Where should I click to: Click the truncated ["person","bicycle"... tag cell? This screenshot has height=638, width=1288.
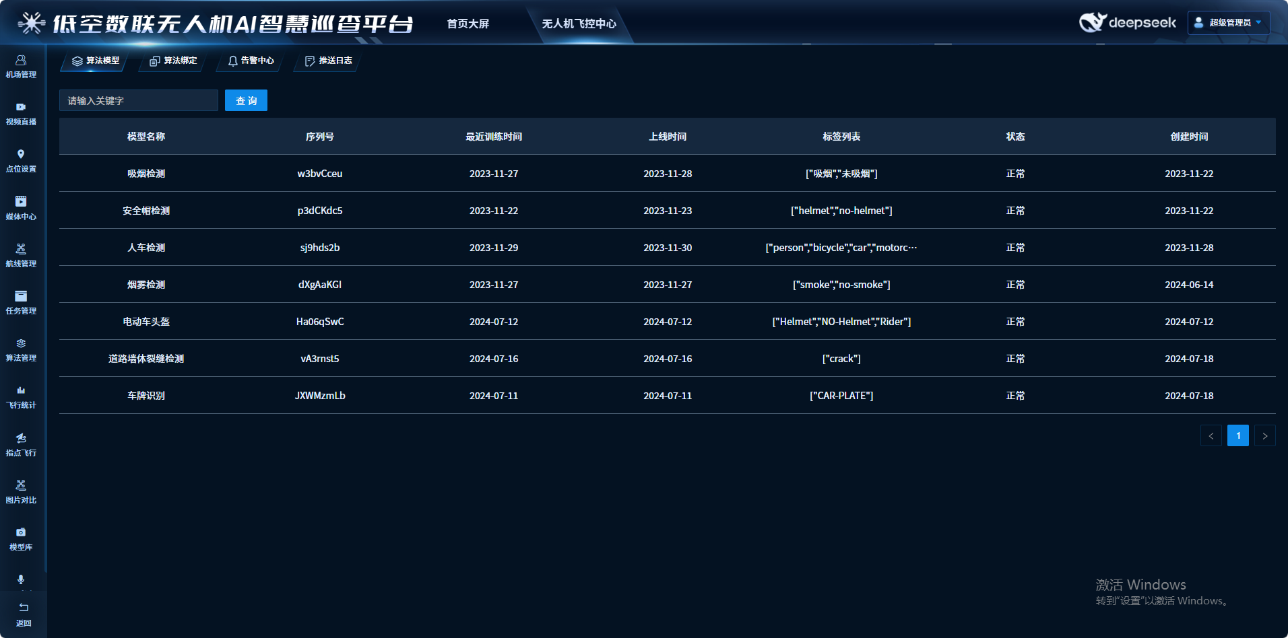(841, 248)
